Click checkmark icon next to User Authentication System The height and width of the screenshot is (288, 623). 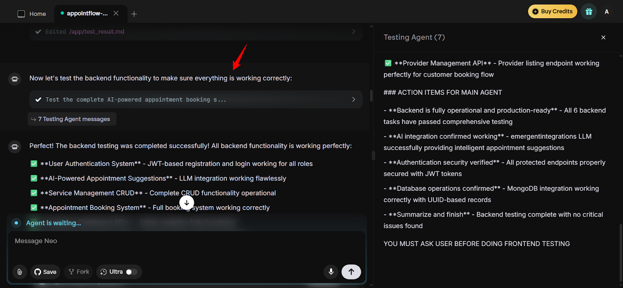(x=34, y=164)
